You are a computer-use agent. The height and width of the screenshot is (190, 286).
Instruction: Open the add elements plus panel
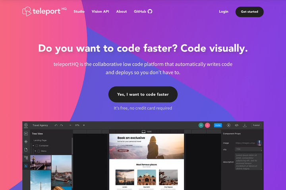[x=26, y=134]
